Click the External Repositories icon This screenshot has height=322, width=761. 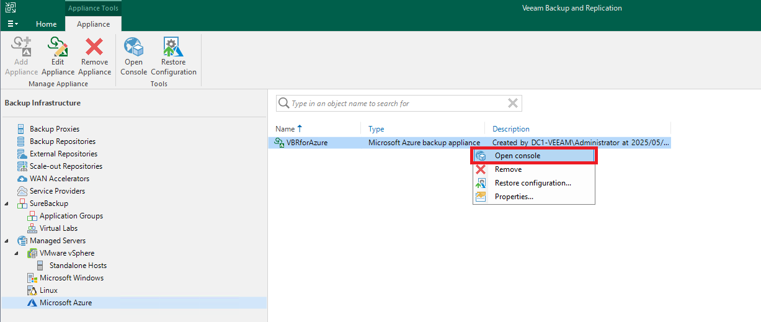pos(21,154)
